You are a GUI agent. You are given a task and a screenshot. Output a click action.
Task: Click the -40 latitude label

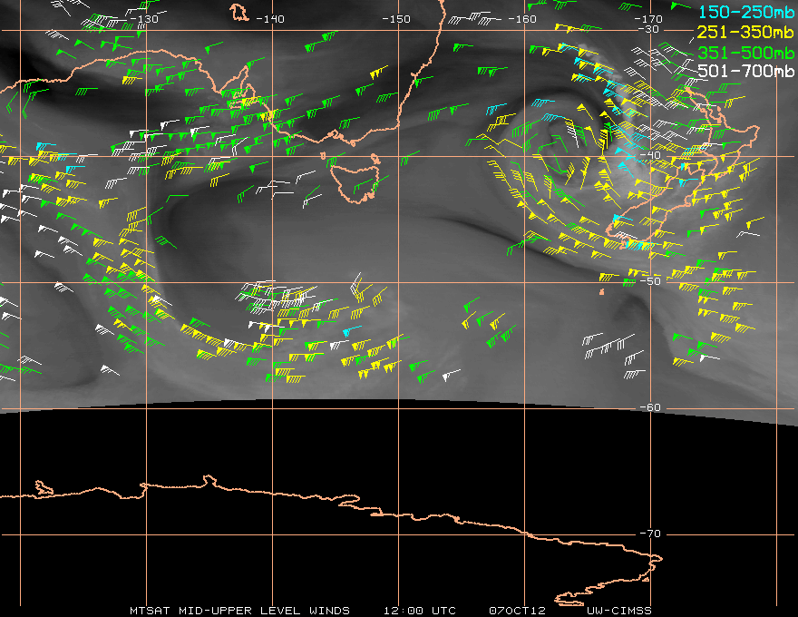650,155
